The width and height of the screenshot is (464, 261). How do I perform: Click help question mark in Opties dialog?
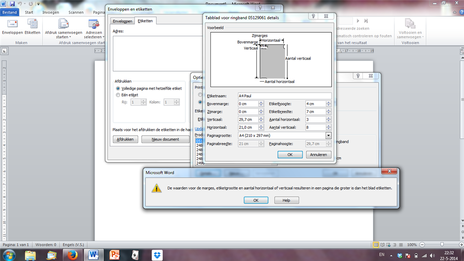tap(358, 76)
